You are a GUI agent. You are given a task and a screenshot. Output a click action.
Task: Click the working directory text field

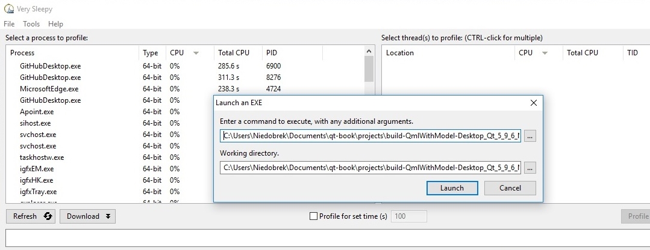pyautogui.click(x=370, y=168)
